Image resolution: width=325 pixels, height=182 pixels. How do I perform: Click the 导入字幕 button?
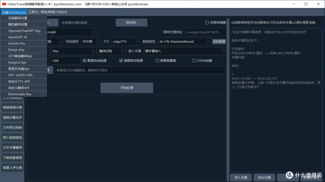pyautogui.click(x=241, y=177)
